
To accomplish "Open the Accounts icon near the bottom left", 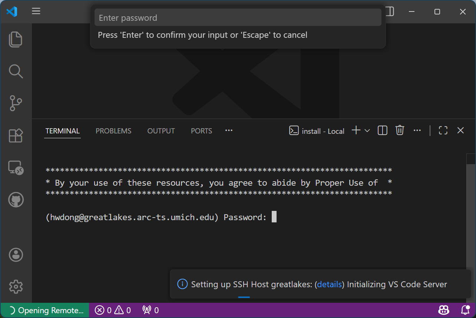I will click(x=16, y=255).
